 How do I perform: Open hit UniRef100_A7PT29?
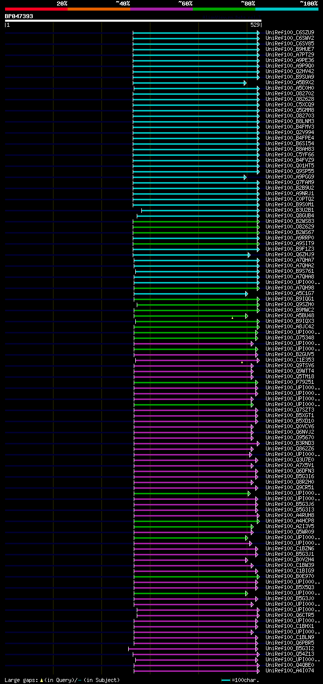(290, 54)
